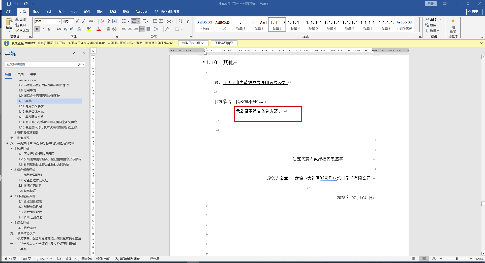Collapse the '3 科研创新评价' tree node

tap(11, 196)
